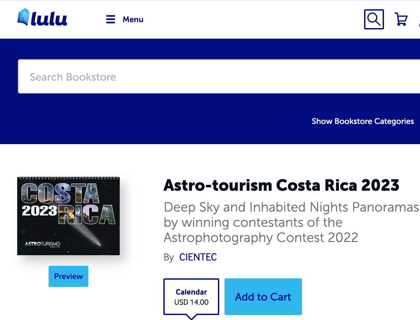Expand Show Bookstore Categories

tap(362, 121)
